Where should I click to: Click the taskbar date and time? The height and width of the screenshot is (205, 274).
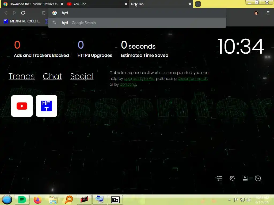(x=262, y=200)
